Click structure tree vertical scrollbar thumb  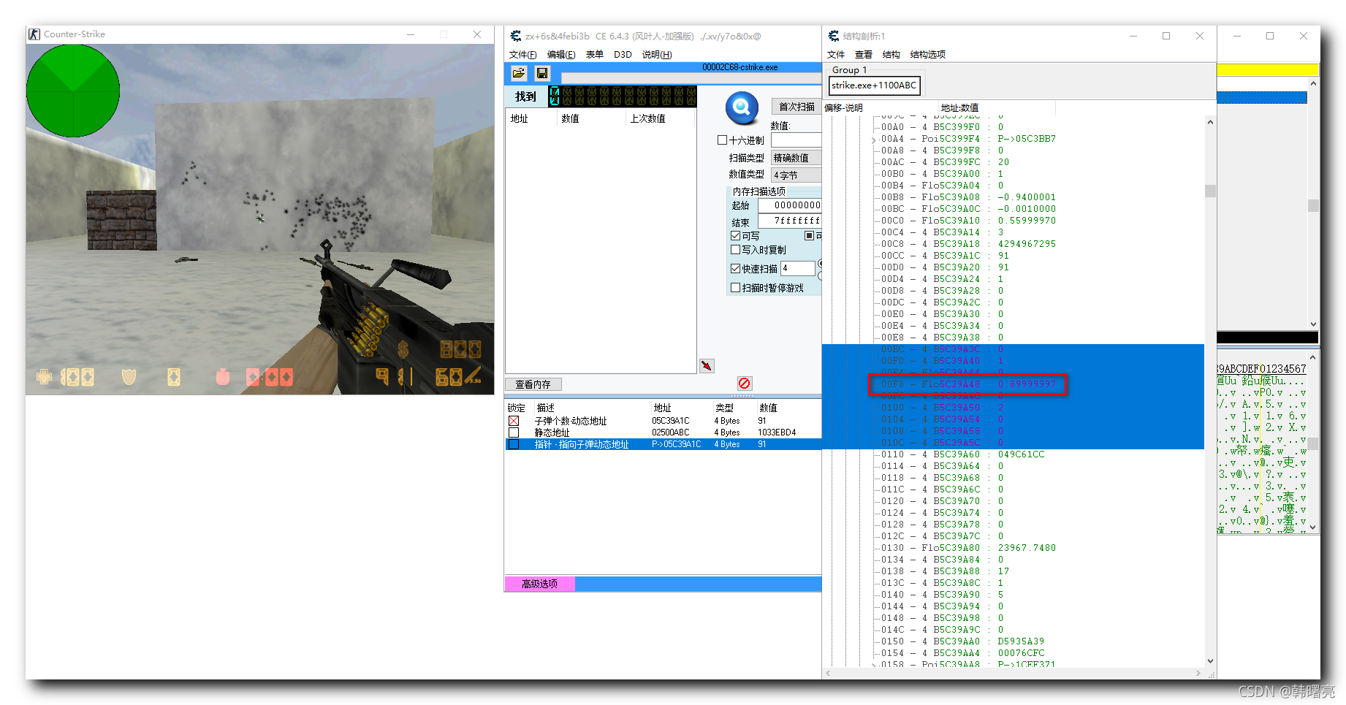click(x=1210, y=191)
